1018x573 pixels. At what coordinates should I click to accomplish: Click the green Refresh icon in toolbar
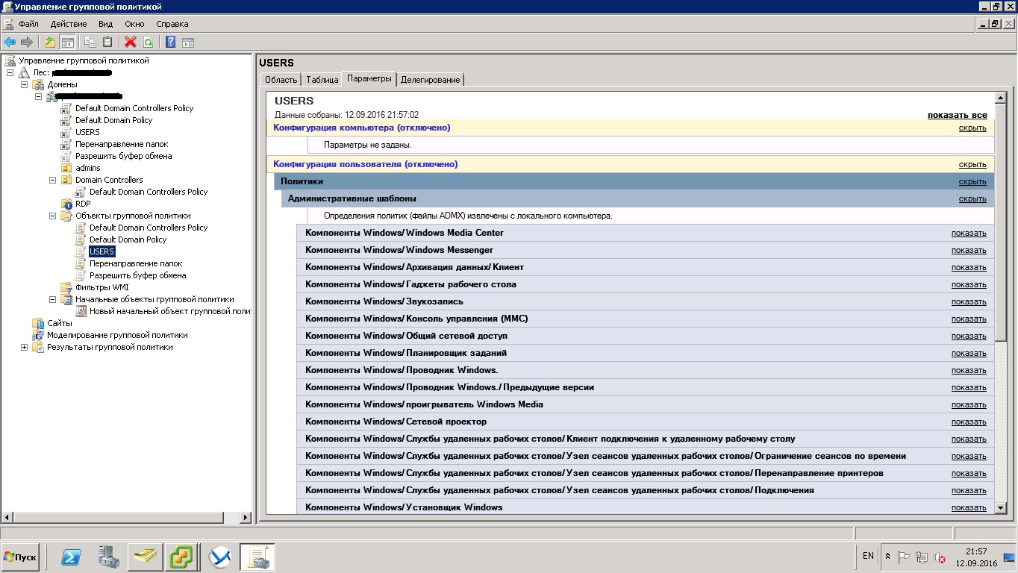point(148,43)
